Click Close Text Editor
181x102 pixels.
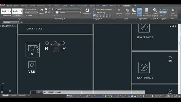pyautogui.click(x=173, y=12)
